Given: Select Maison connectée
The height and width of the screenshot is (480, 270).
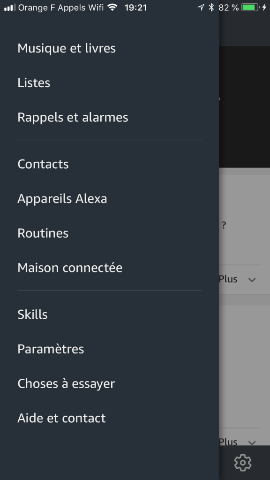Looking at the screenshot, I should [70, 268].
